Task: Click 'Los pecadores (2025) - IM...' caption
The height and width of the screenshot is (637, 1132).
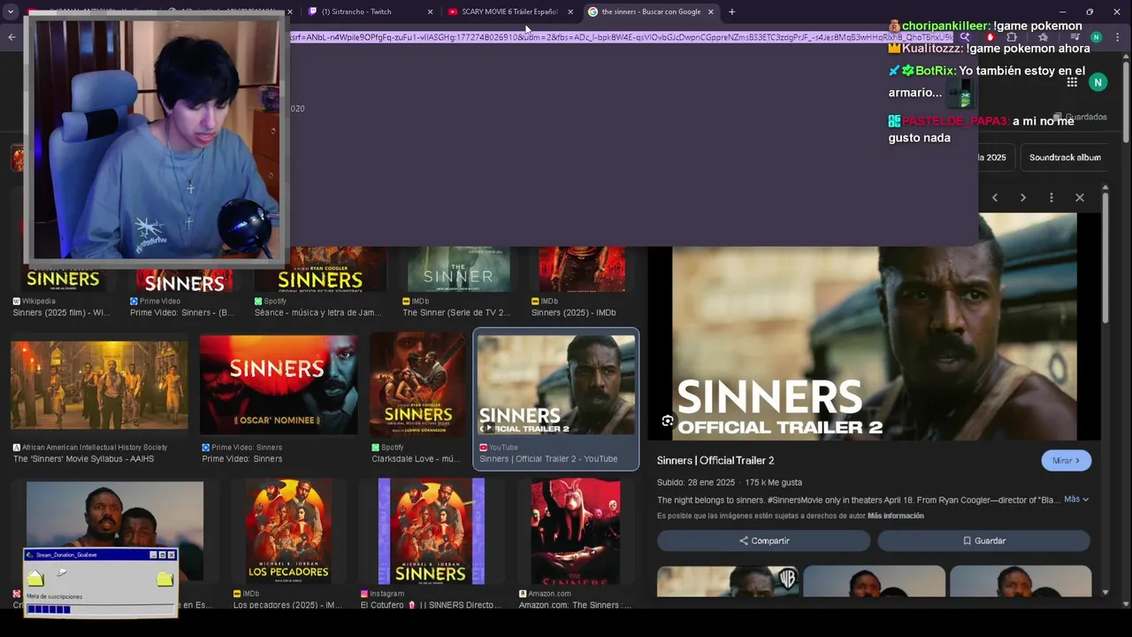Action: click(x=287, y=605)
